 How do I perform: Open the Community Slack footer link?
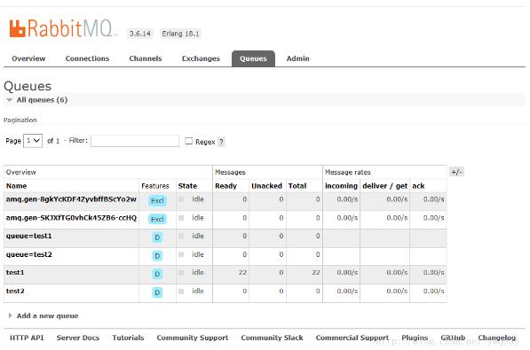(x=272, y=338)
